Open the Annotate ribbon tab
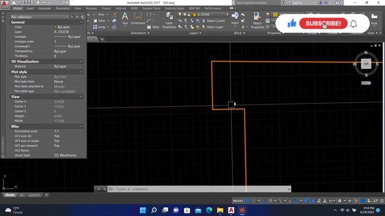This screenshot has width=385, height=216. click(x=45, y=8)
